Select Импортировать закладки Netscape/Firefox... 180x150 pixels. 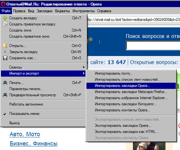point(131,92)
